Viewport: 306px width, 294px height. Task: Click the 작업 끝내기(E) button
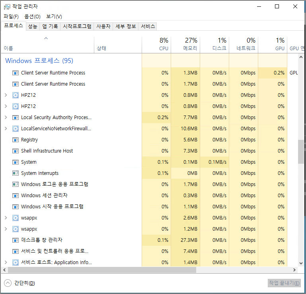tap(284, 283)
